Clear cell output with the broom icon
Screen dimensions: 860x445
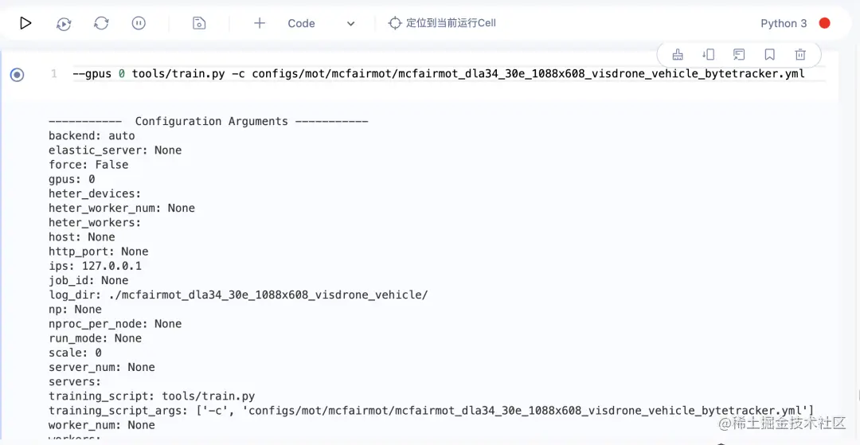(678, 54)
